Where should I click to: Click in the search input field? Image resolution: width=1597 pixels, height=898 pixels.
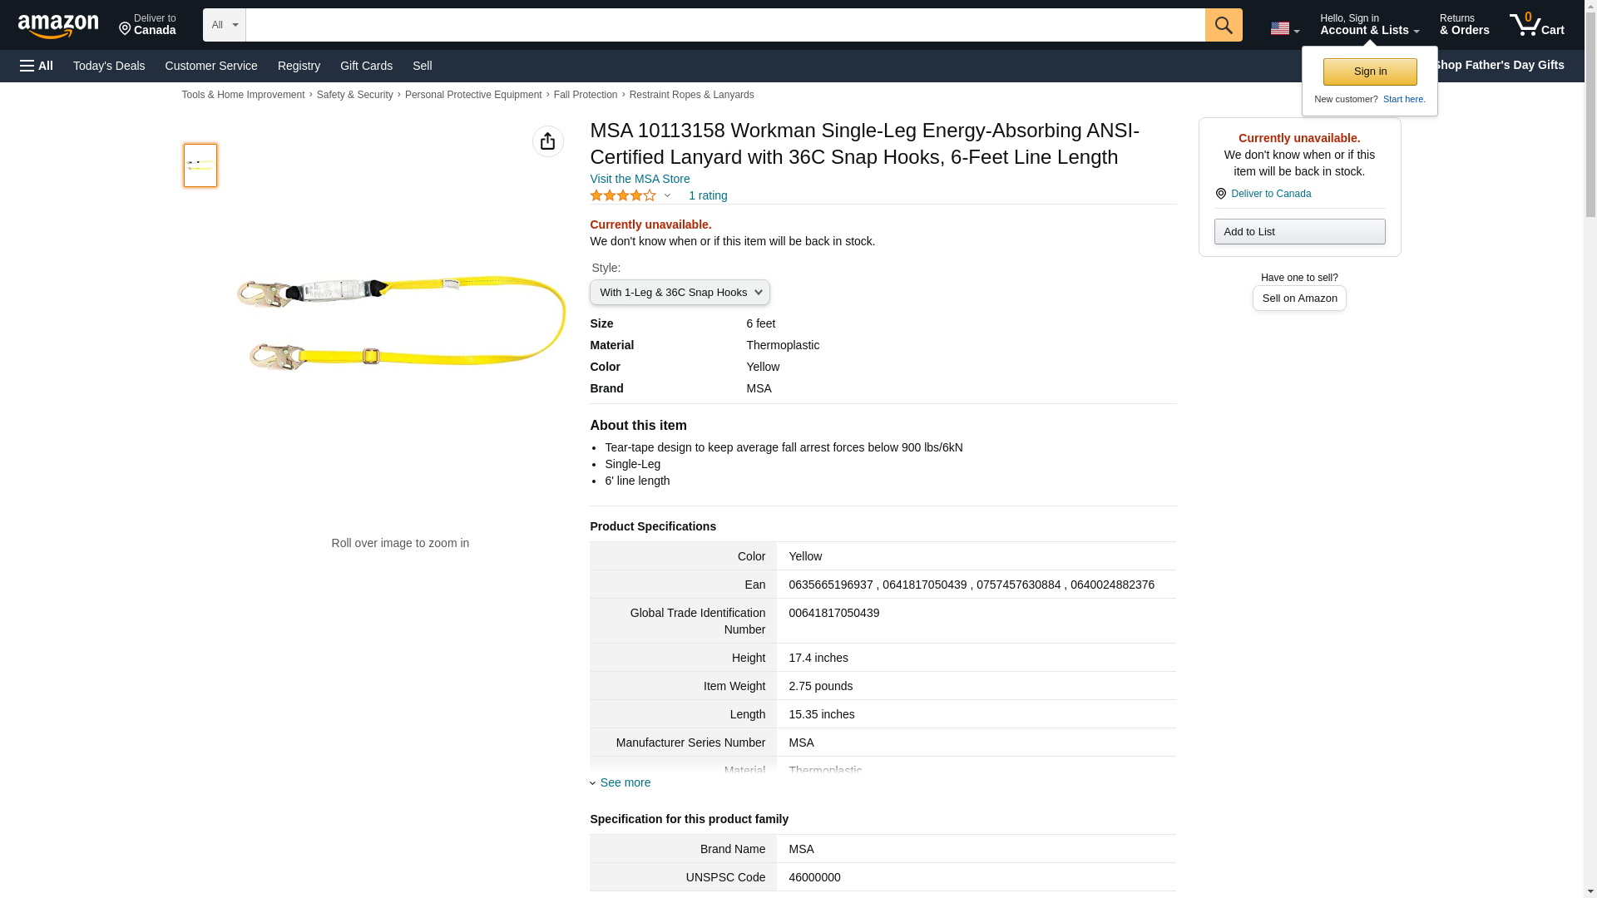pos(724,25)
